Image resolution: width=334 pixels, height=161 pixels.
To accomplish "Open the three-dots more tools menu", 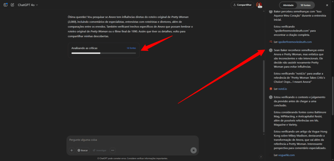I will tap(113, 150).
